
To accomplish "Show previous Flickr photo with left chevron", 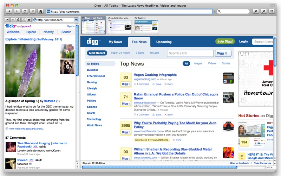I will tap(67, 66).
